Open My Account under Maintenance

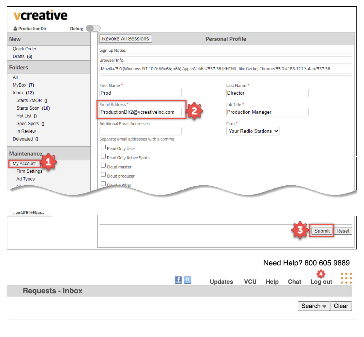click(x=24, y=163)
